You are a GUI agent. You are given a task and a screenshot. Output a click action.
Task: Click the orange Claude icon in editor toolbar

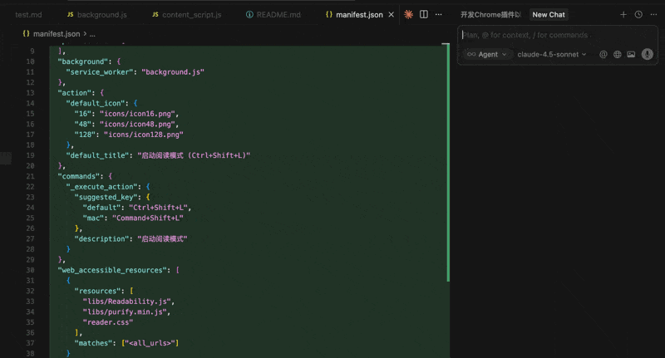click(408, 15)
